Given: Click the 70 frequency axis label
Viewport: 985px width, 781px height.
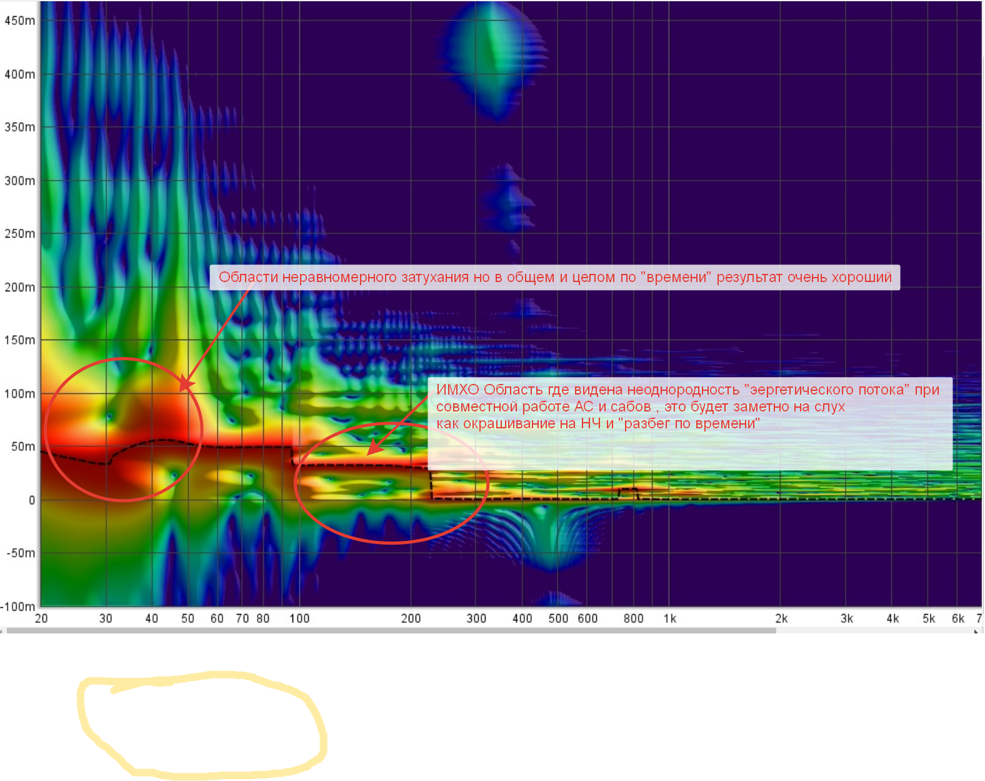Looking at the screenshot, I should click(x=242, y=618).
